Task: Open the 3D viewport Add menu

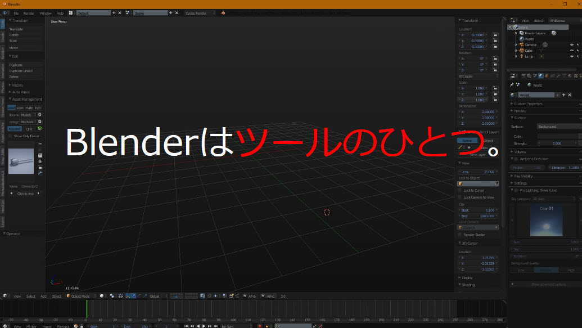Action: click(43, 296)
